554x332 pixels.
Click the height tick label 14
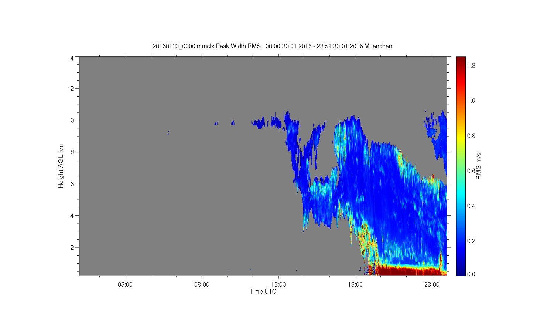[71, 58]
